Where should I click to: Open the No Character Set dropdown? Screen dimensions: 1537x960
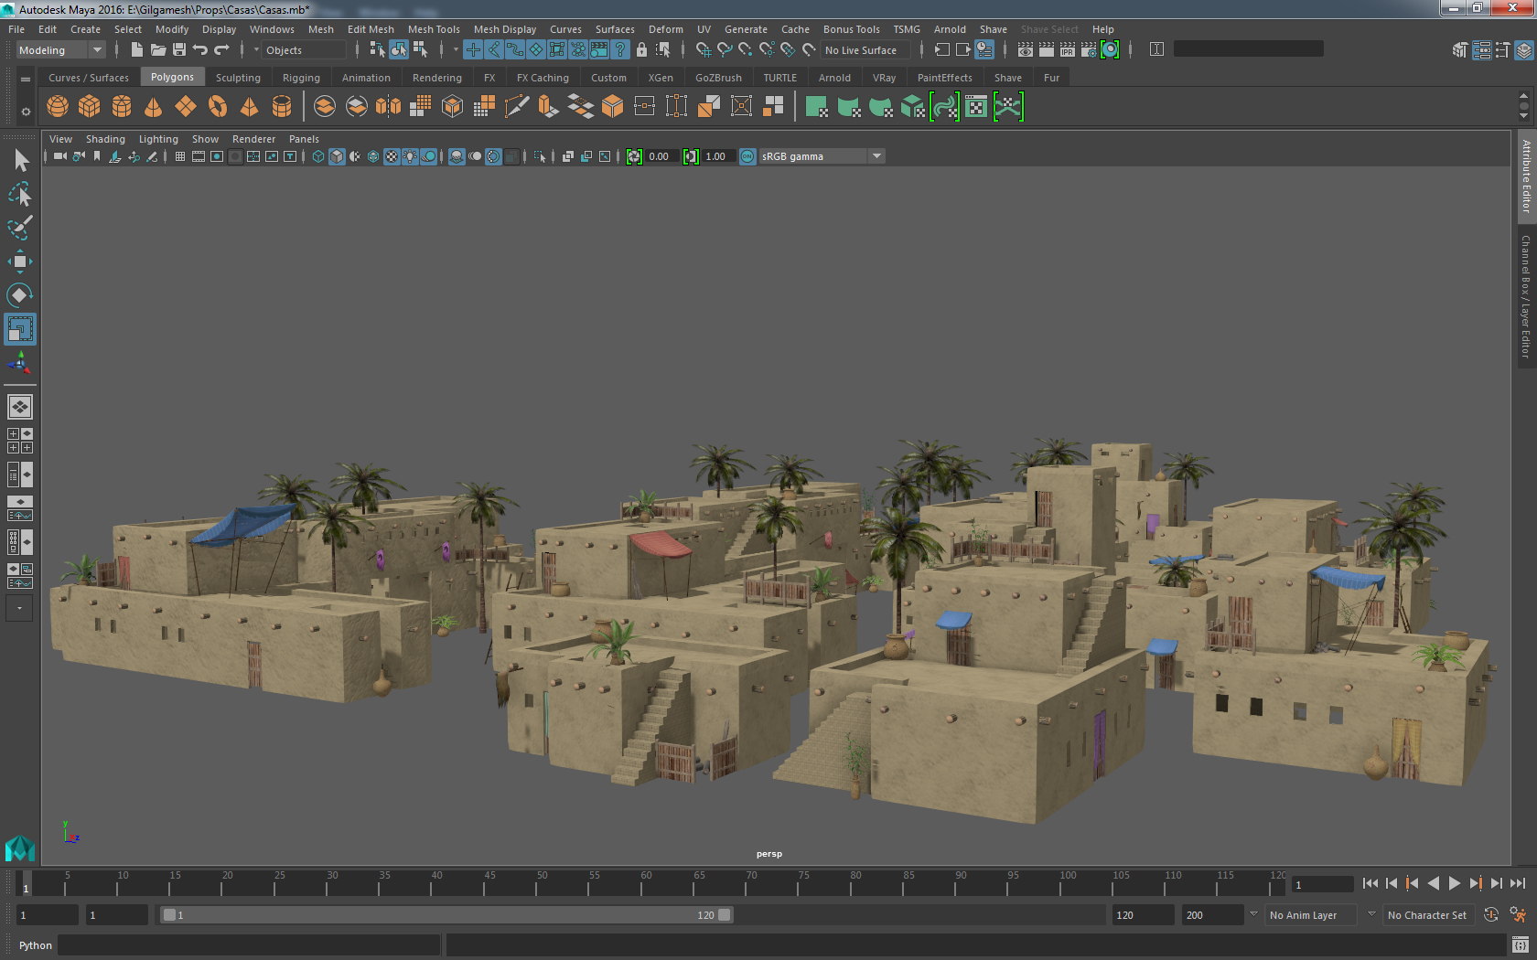tap(1425, 915)
